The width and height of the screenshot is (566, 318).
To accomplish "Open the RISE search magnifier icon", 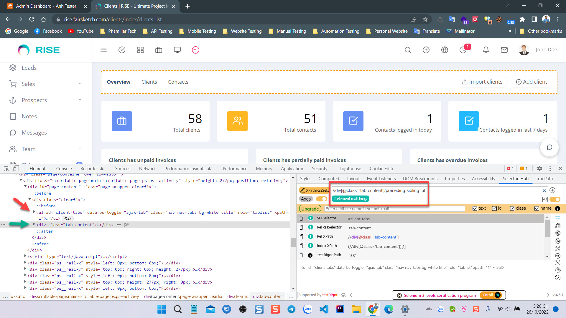I will coord(408,50).
